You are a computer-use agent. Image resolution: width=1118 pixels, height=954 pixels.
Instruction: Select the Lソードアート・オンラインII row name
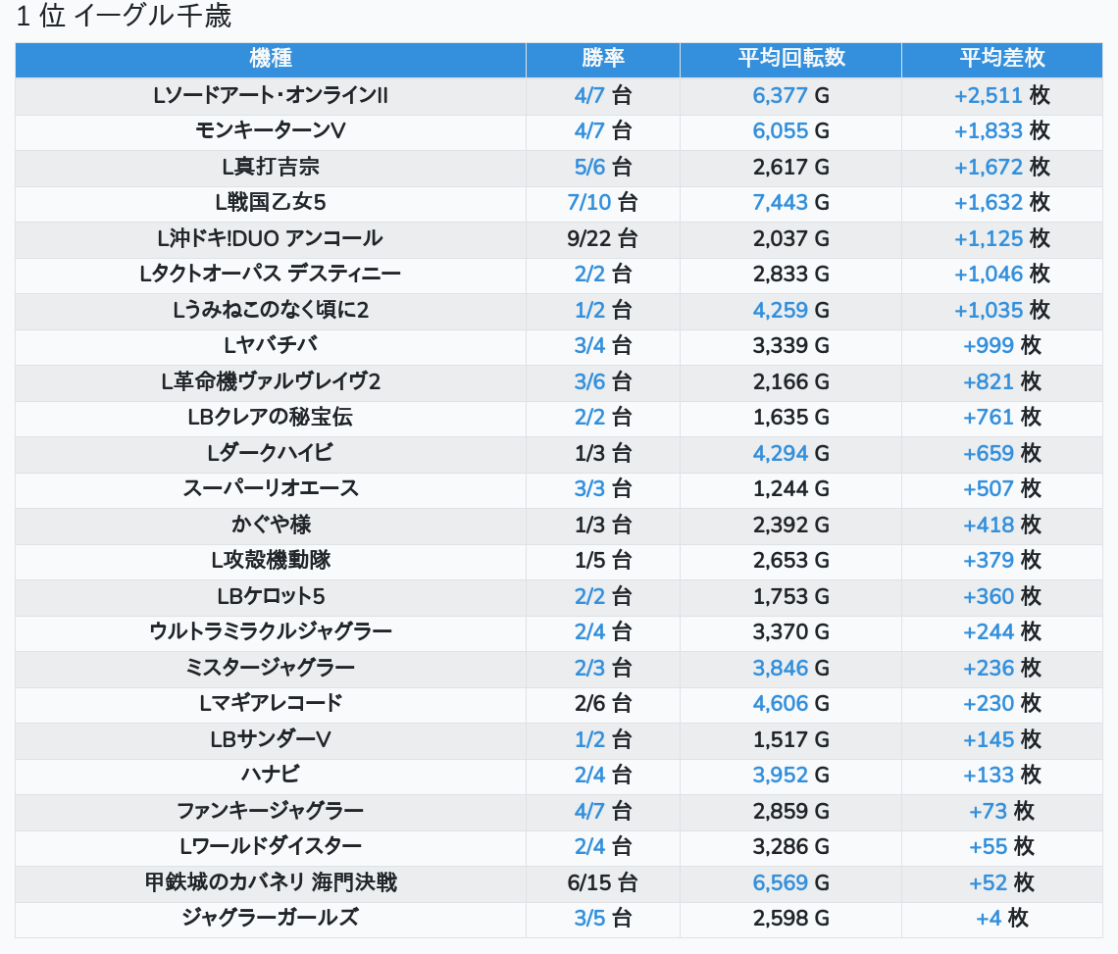[x=271, y=95]
